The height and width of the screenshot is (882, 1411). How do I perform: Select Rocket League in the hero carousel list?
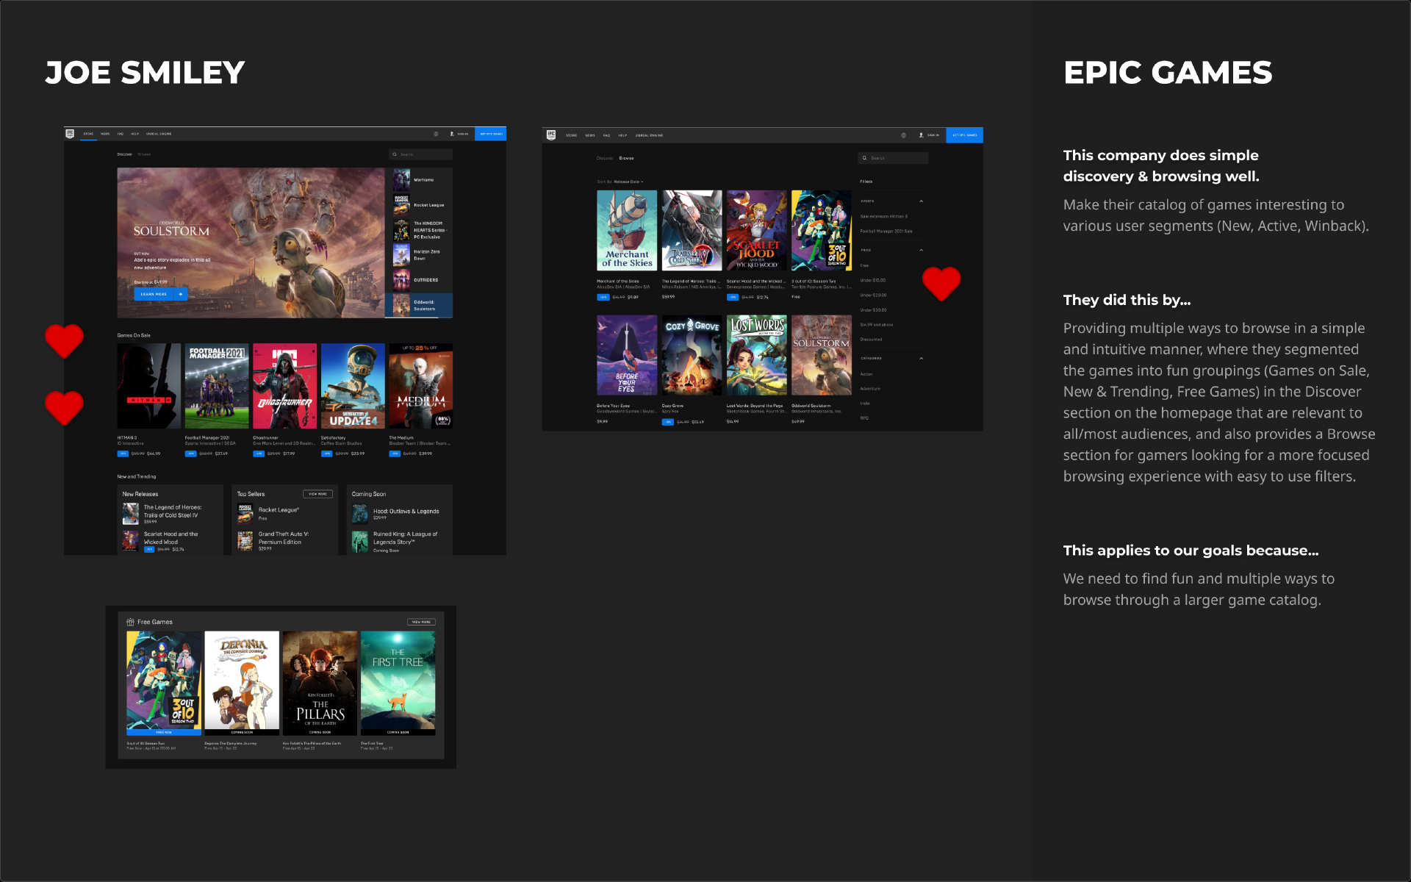[x=418, y=205]
